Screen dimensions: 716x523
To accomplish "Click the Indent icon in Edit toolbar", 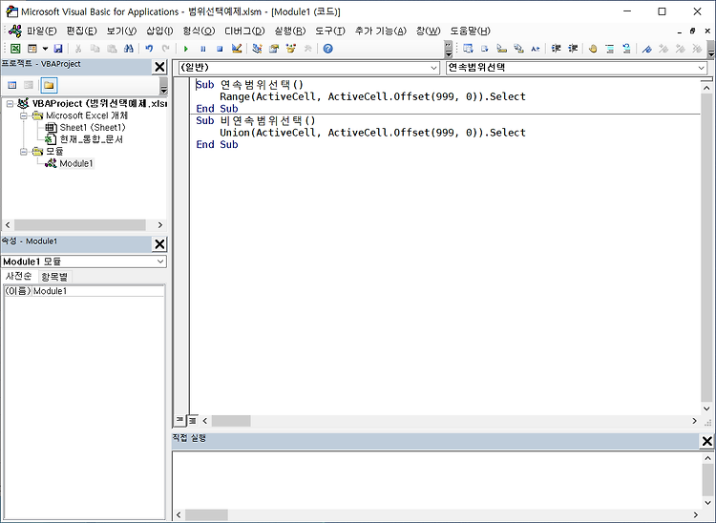I will pos(556,49).
